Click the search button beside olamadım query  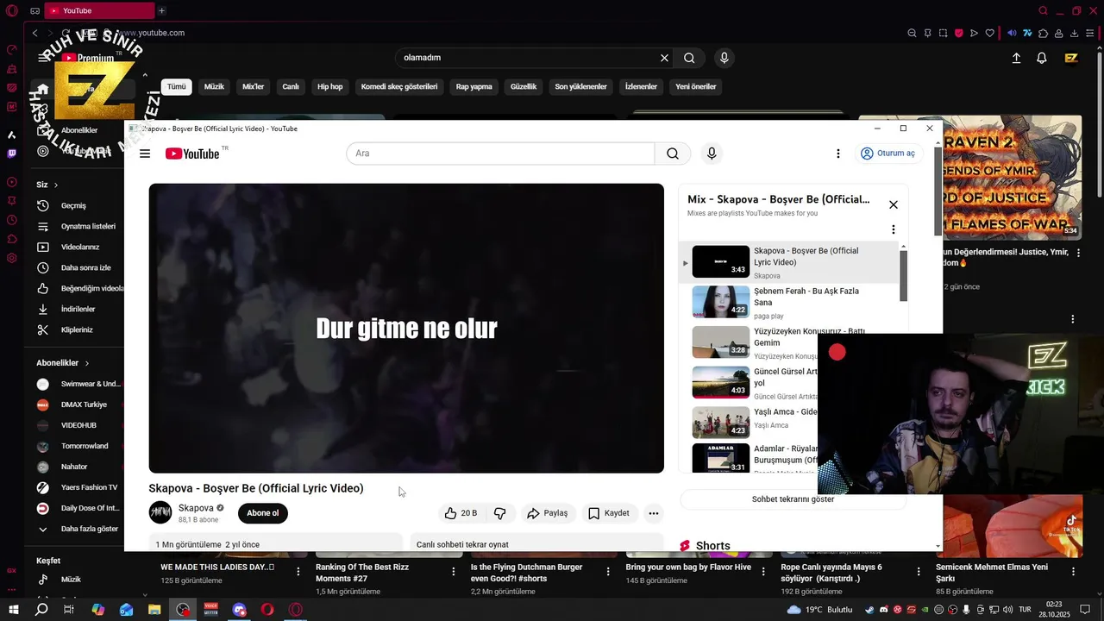[689, 58]
